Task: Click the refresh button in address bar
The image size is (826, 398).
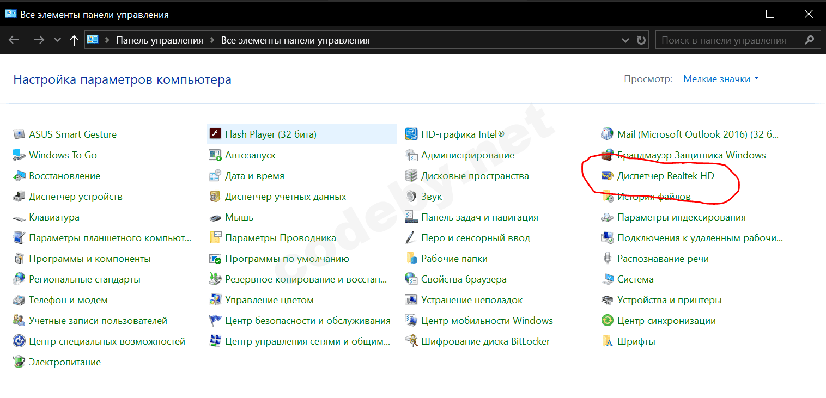Action: click(x=641, y=40)
